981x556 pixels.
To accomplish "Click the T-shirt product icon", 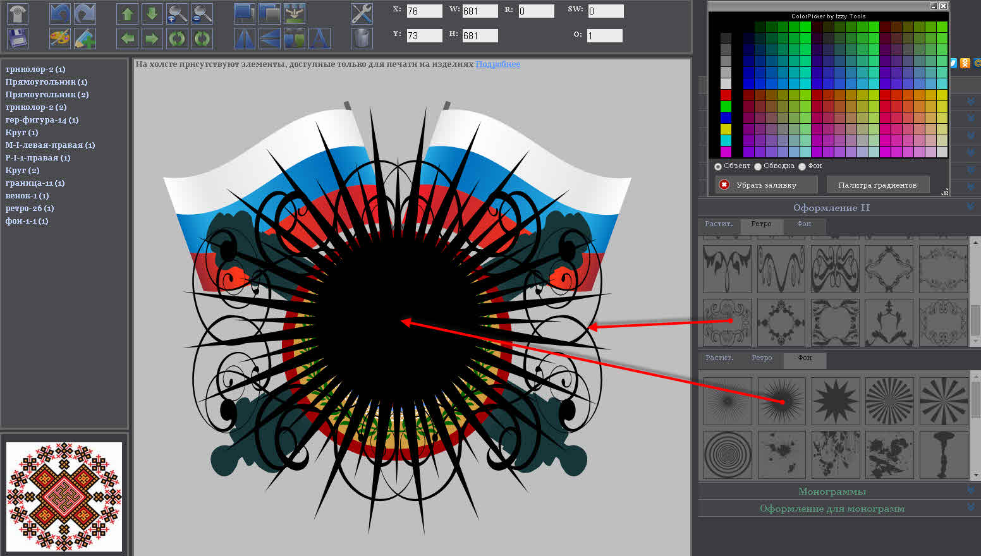I will click(x=18, y=13).
